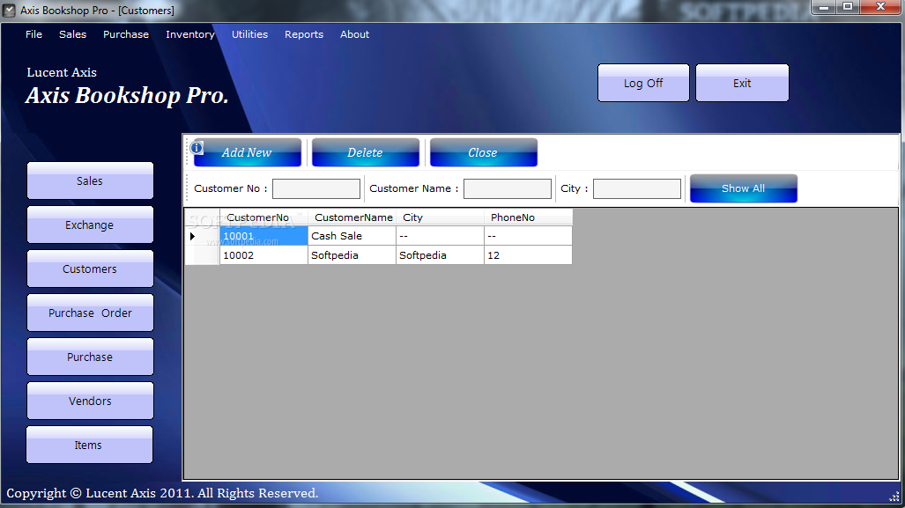This screenshot has width=905, height=508.
Task: Open Purchase Order from the sidebar
Action: click(x=90, y=313)
